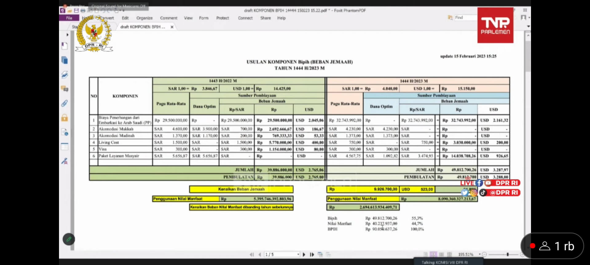Open the Bookmarks panel in sidebar
The height and width of the screenshot is (265, 590).
[65, 46]
